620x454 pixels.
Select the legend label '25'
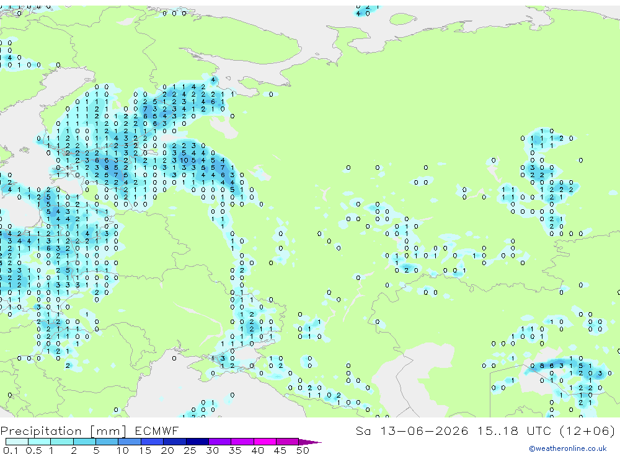[x=190, y=450]
